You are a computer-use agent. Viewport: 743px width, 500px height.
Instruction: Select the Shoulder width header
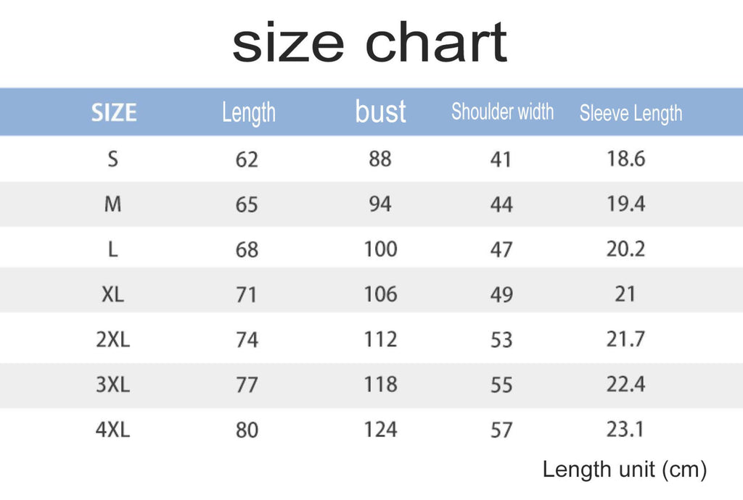(502, 112)
